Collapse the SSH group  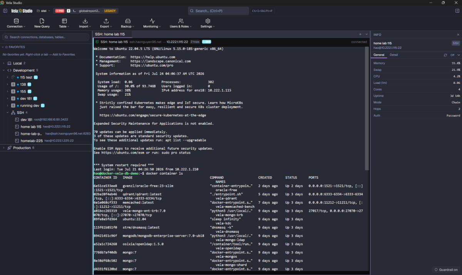coord(7,113)
